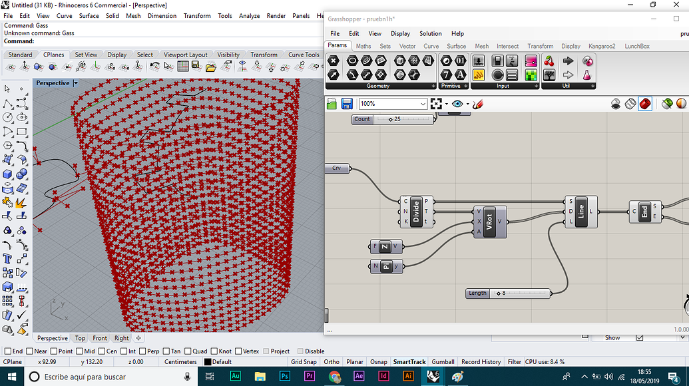689x386 pixels.
Task: Open the 100% zoom level dropdown
Action: point(423,104)
